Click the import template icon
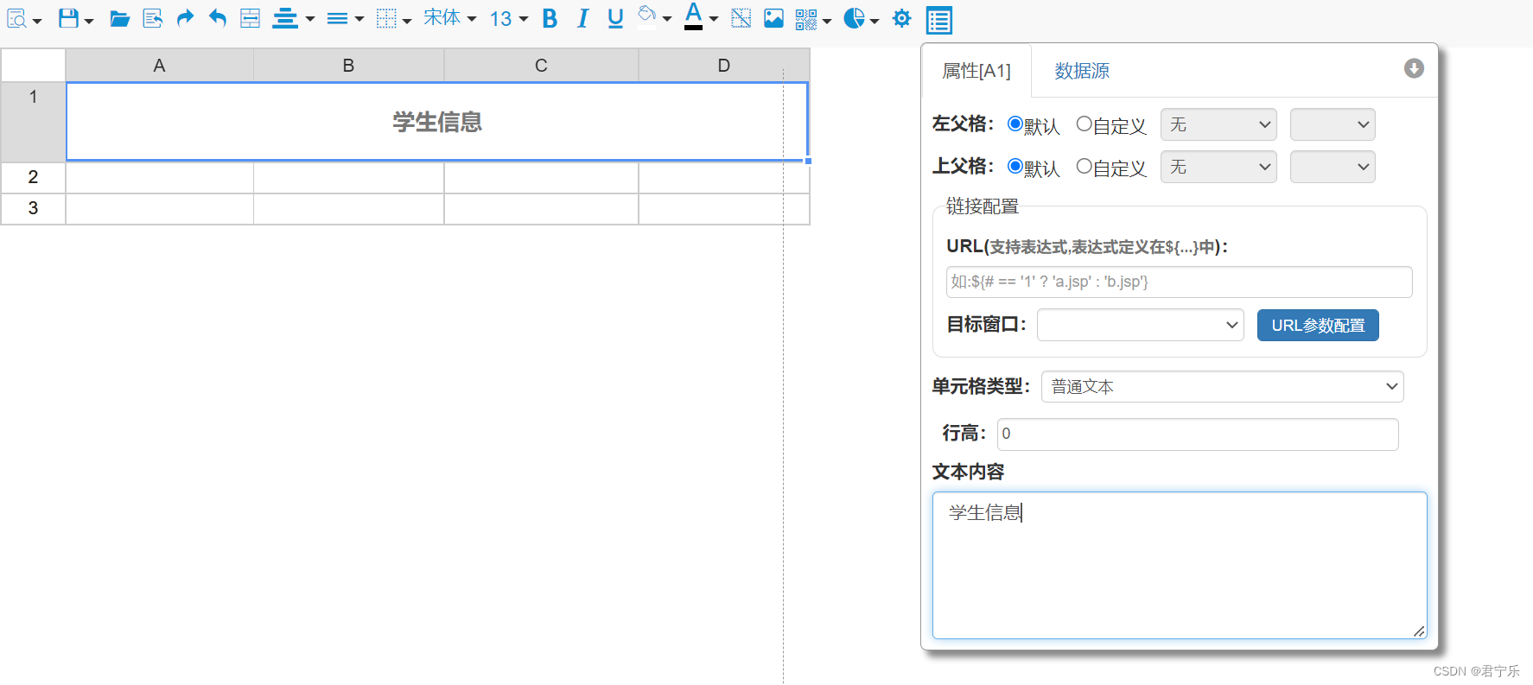Viewport: 1533px width, 685px height. [153, 18]
